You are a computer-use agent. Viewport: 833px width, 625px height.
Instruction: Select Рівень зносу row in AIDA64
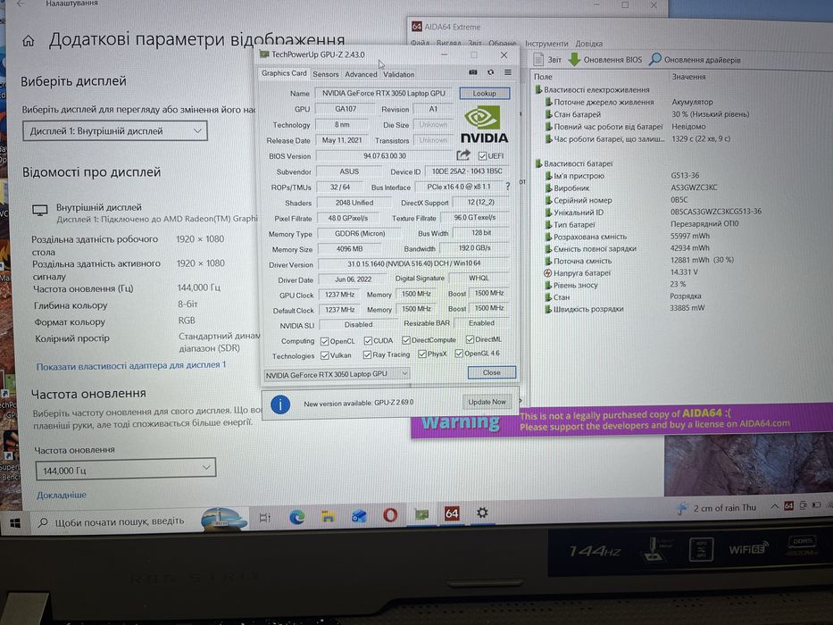(616, 286)
